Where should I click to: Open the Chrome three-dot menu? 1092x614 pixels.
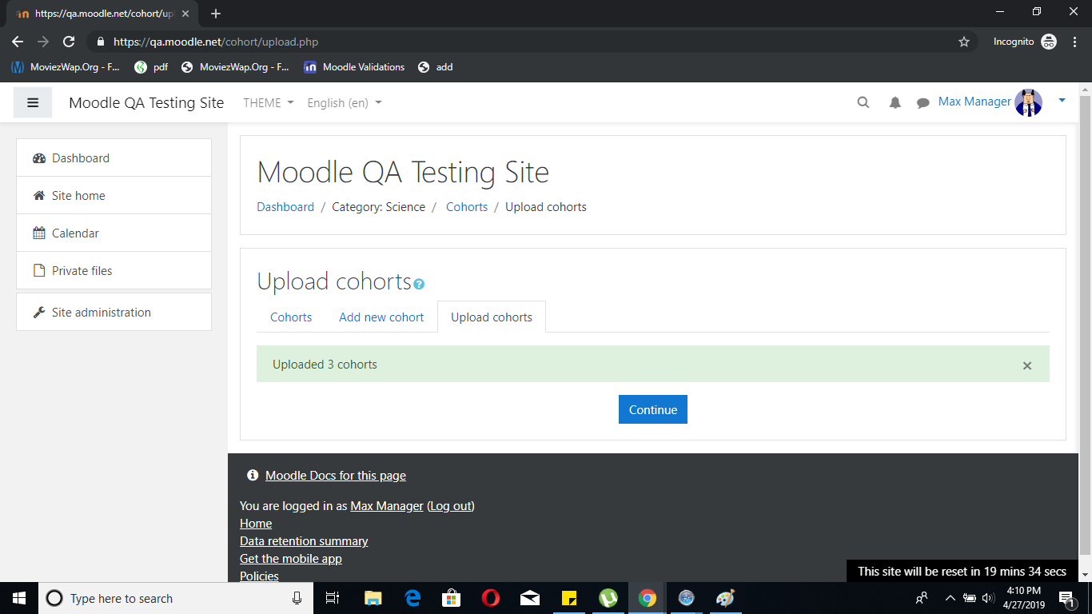pyautogui.click(x=1075, y=42)
